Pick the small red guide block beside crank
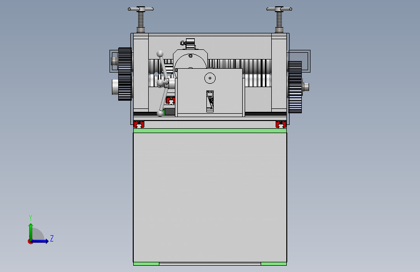Viewport: 420px width, 272px height. 171,101
